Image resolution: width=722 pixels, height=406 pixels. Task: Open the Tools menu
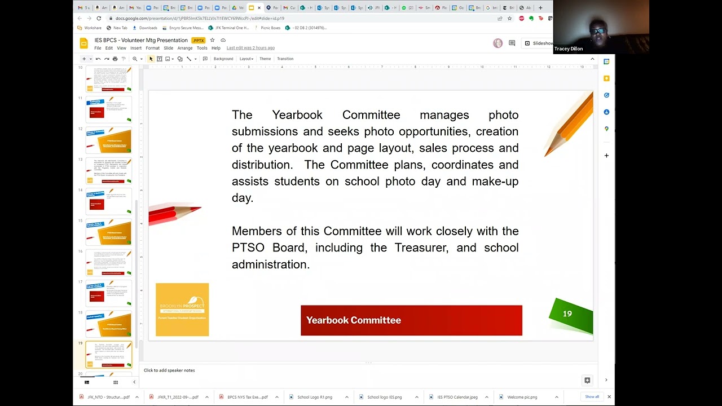click(202, 48)
